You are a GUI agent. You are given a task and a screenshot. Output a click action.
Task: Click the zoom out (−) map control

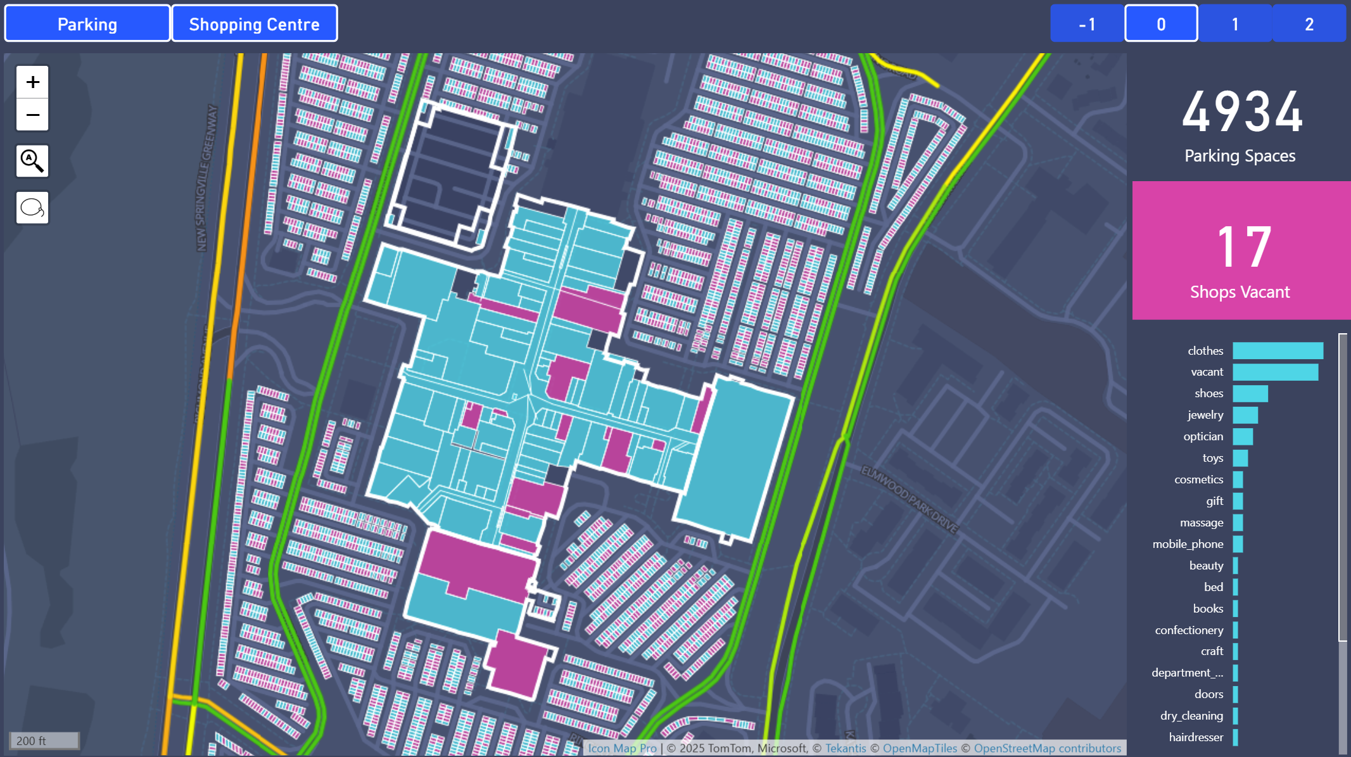[32, 115]
